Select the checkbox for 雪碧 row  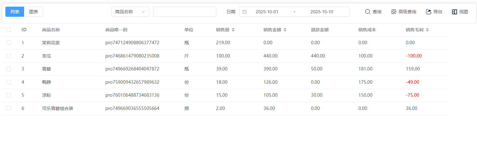(x=9, y=69)
